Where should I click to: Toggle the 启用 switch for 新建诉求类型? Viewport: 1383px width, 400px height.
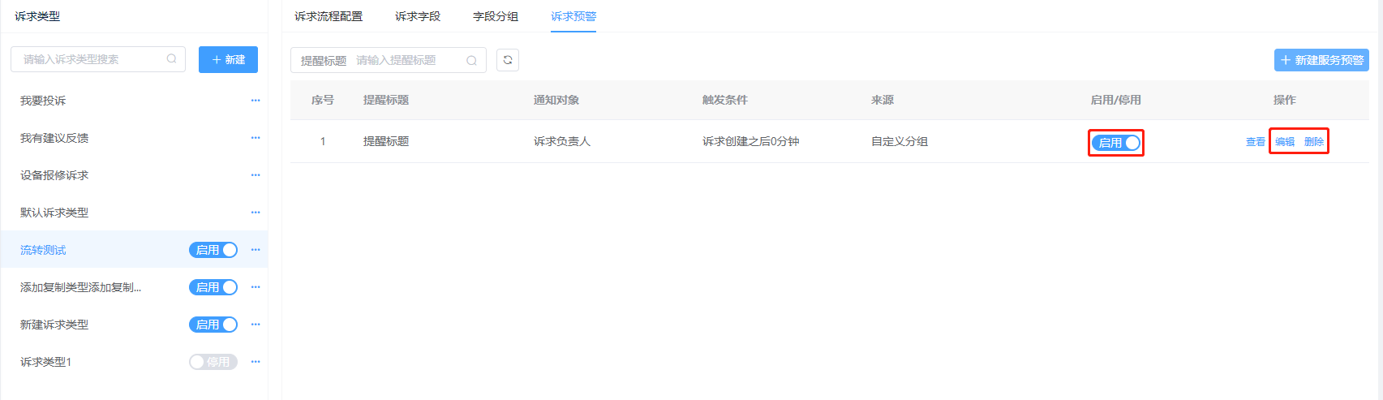click(213, 325)
